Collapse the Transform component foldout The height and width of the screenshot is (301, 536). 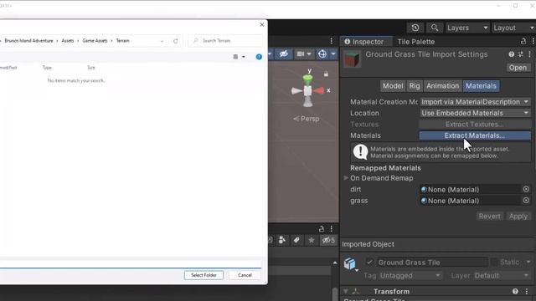click(346, 291)
